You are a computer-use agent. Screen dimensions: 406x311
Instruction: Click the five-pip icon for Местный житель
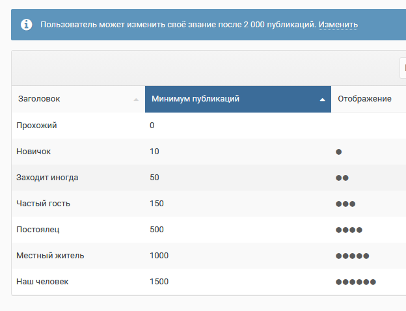352,256
